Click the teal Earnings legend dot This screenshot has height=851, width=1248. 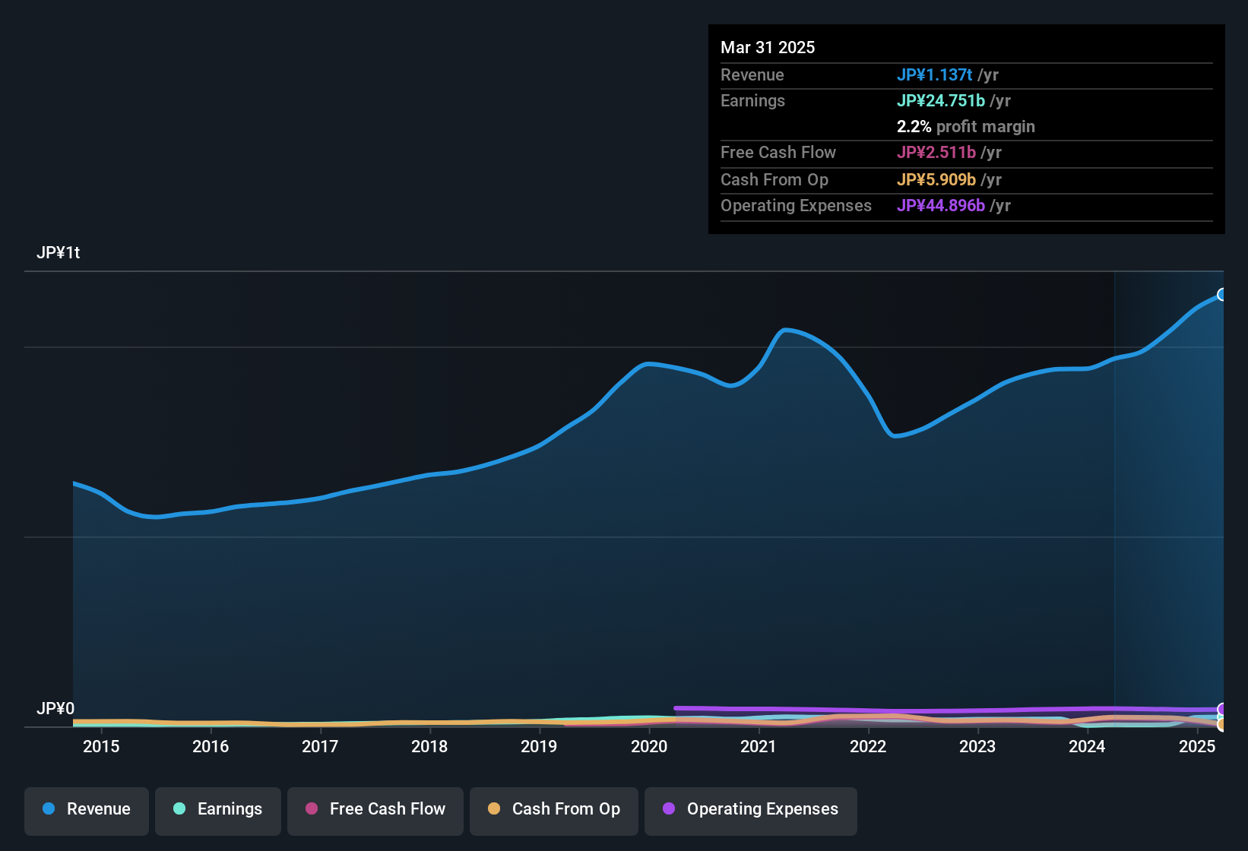[179, 808]
